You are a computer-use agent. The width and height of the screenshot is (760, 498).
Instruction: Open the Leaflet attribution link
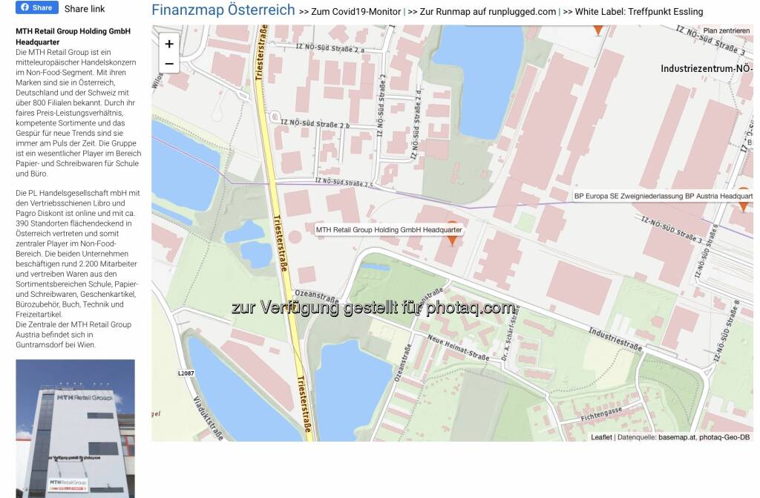click(x=601, y=437)
